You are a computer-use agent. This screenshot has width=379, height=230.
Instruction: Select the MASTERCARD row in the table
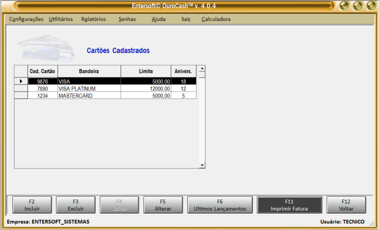(89, 95)
